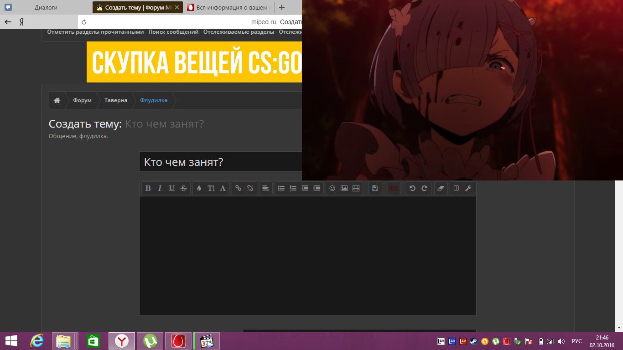Insert media with the film icon
Image resolution: width=623 pixels, height=350 pixels.
click(356, 188)
